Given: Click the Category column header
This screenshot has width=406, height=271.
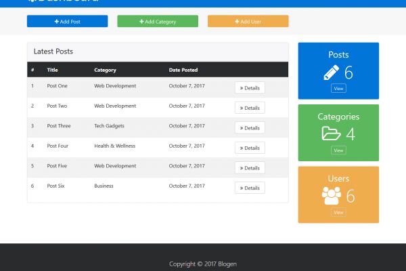Looking at the screenshot, I should click(105, 70).
